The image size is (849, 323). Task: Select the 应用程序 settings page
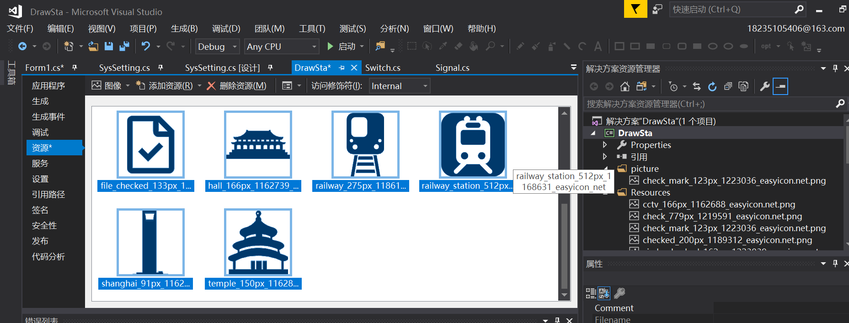click(48, 85)
